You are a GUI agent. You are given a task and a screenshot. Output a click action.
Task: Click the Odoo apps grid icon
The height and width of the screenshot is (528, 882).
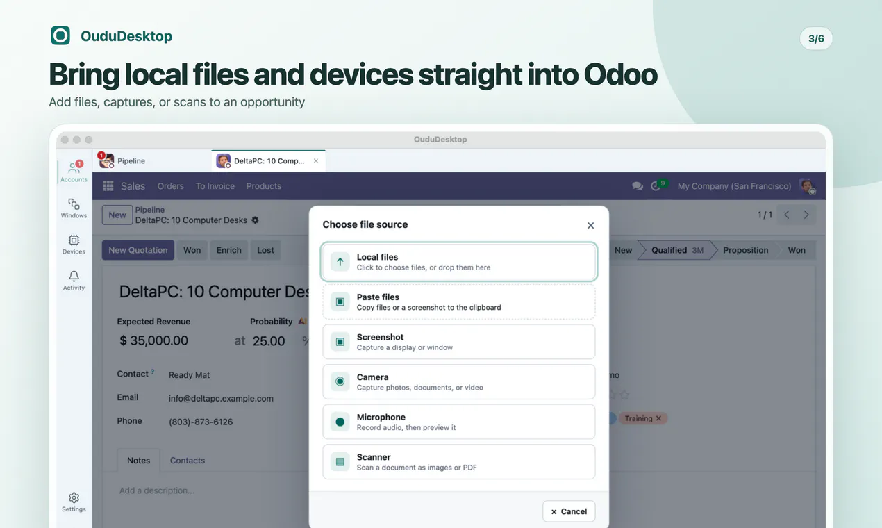click(x=108, y=185)
